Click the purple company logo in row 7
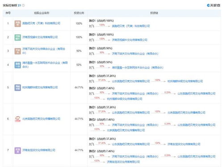The image size is (223, 167). 17,151
